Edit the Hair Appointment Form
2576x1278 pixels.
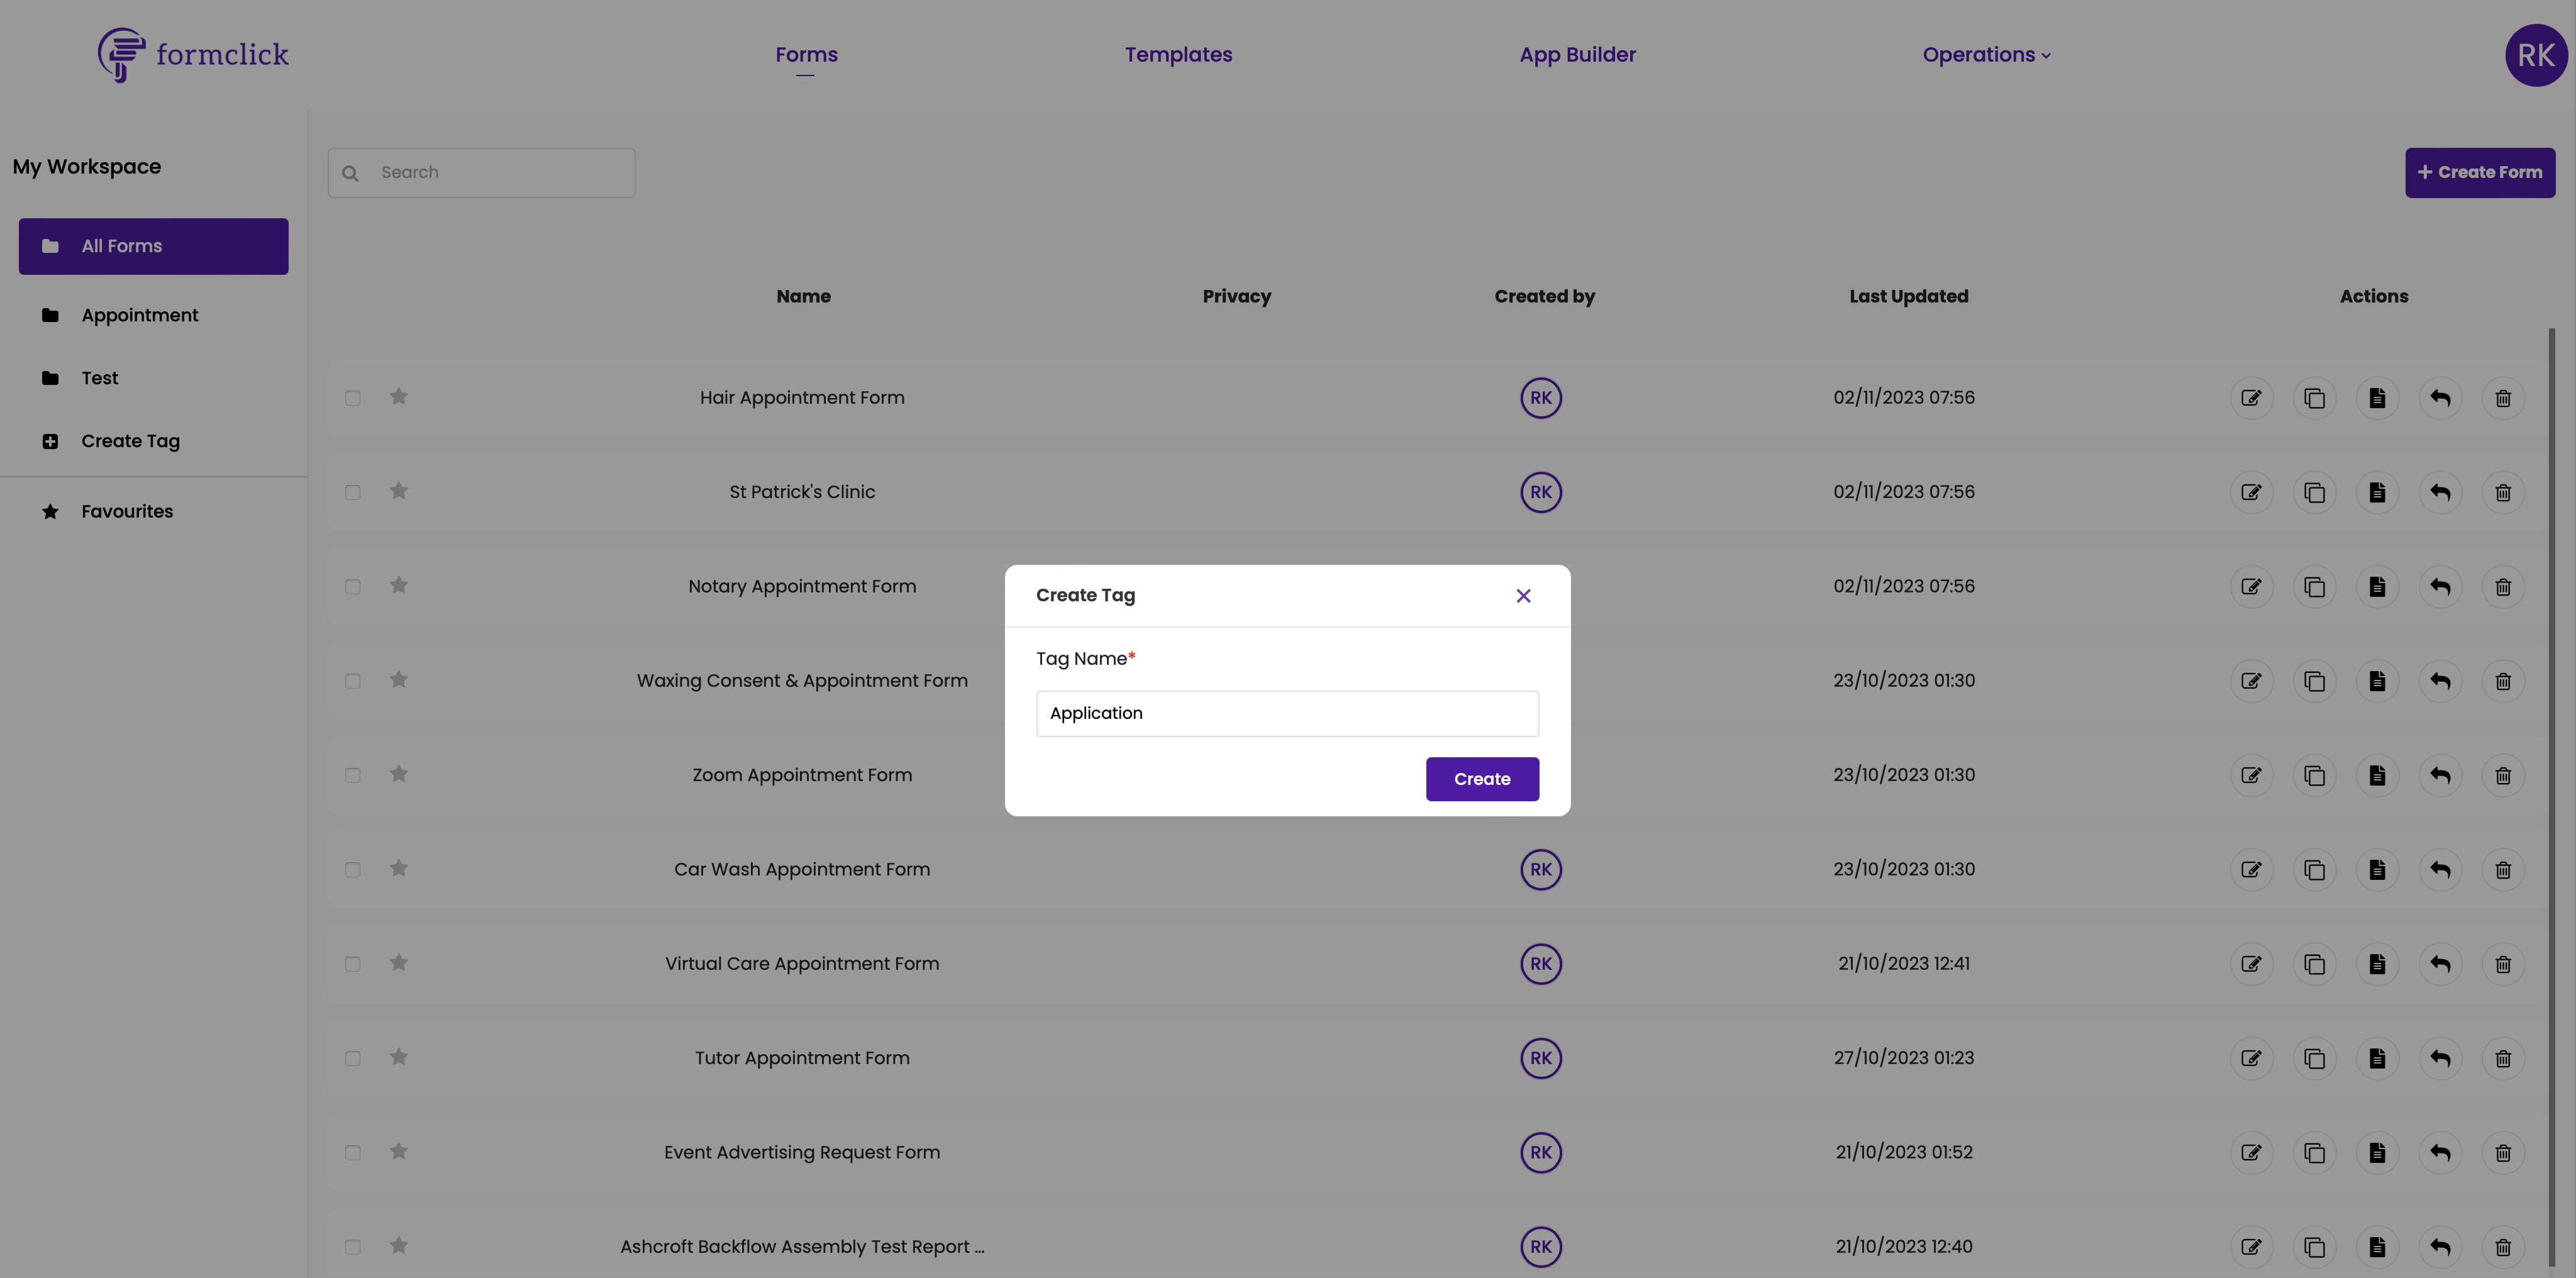click(2251, 398)
